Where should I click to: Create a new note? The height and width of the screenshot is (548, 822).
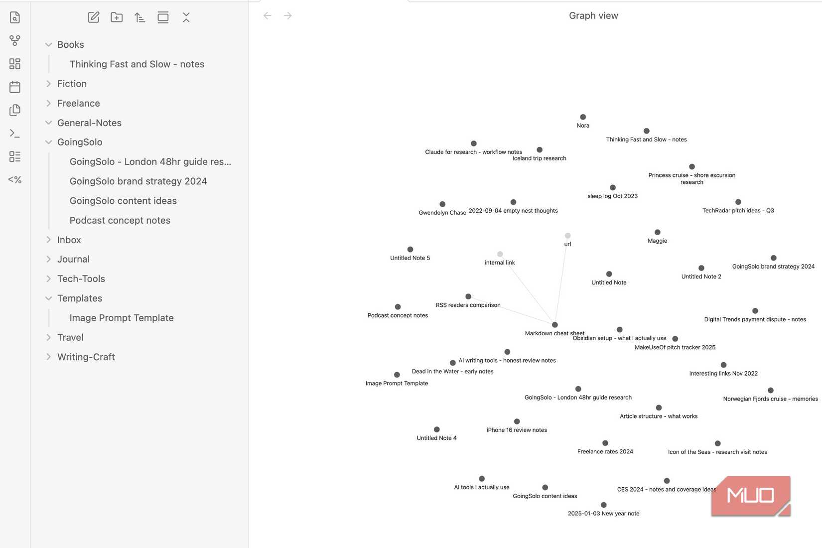(x=94, y=17)
